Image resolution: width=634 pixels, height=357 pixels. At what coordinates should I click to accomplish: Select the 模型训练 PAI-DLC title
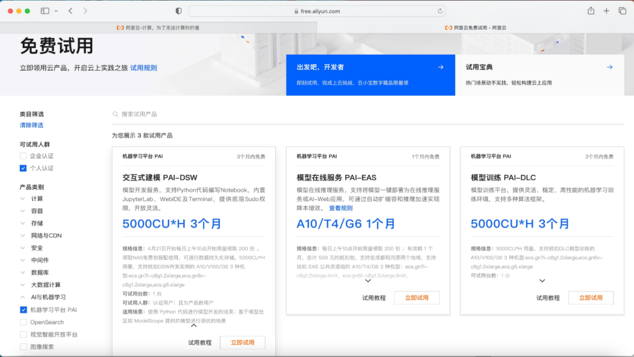[504, 177]
